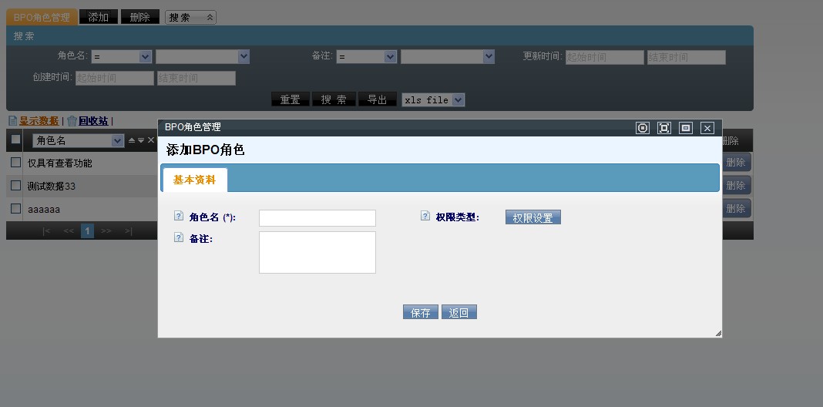823x407 pixels.
Task: Check the box for 仅具有查看功能 row
Action: tap(15, 163)
